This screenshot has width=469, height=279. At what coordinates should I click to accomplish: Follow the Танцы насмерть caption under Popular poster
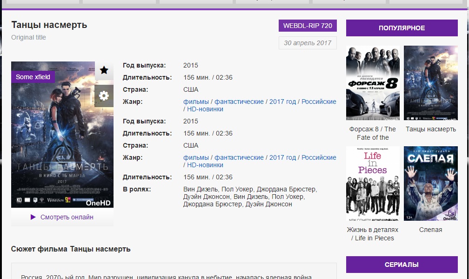431,129
